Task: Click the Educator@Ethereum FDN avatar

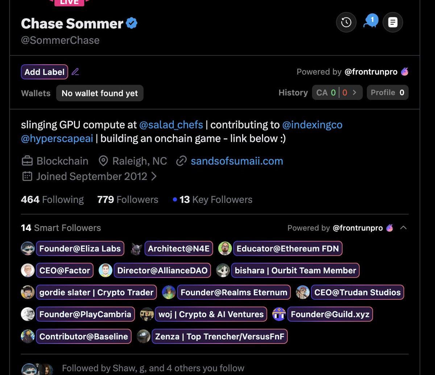Action: point(225,249)
